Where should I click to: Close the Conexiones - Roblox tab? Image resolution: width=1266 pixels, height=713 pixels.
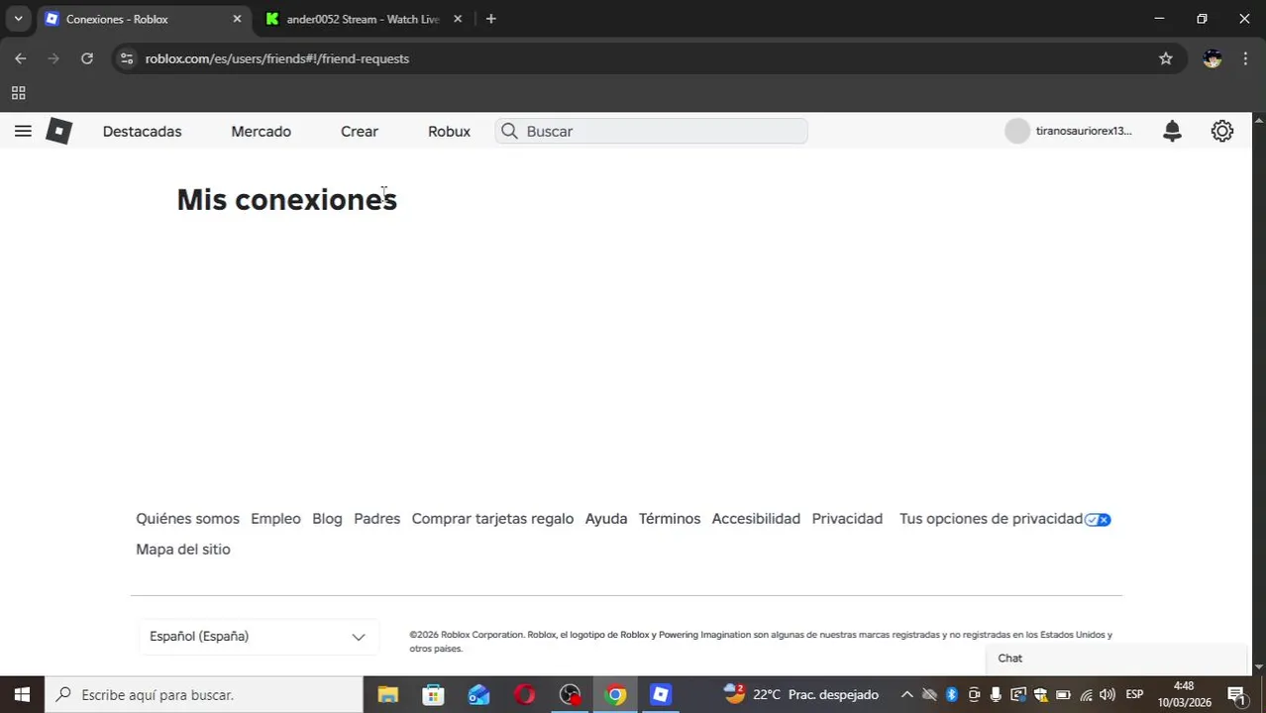[x=237, y=19]
